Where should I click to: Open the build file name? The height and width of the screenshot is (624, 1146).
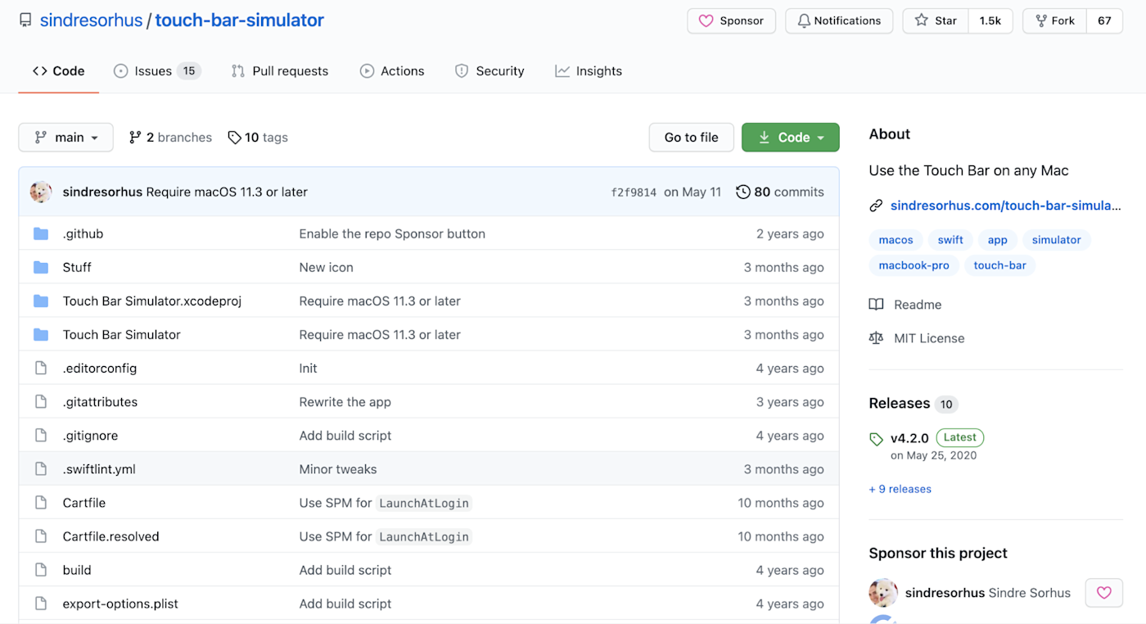click(x=77, y=570)
